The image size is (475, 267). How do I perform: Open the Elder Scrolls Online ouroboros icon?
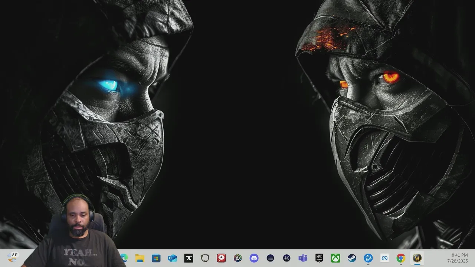pos(205,258)
